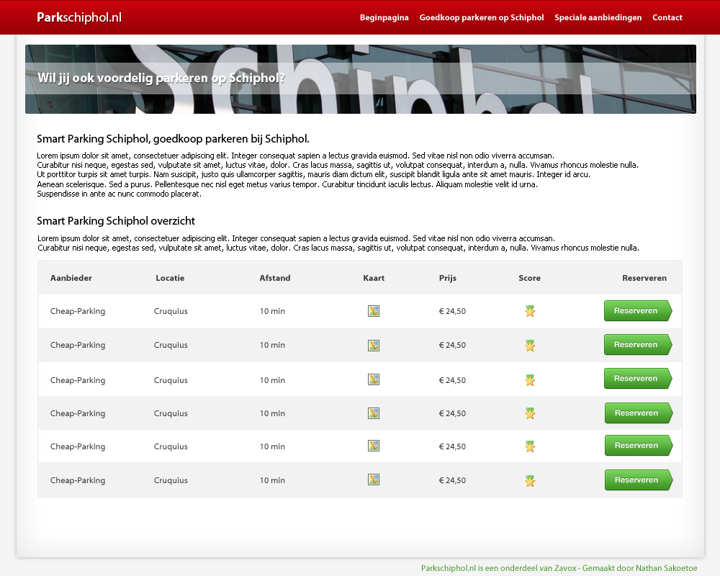The image size is (720, 576).
Task: Click the heading Smart Parking Schiphol, goedkoop parkeren bij Schiphol
Action: coord(173,139)
